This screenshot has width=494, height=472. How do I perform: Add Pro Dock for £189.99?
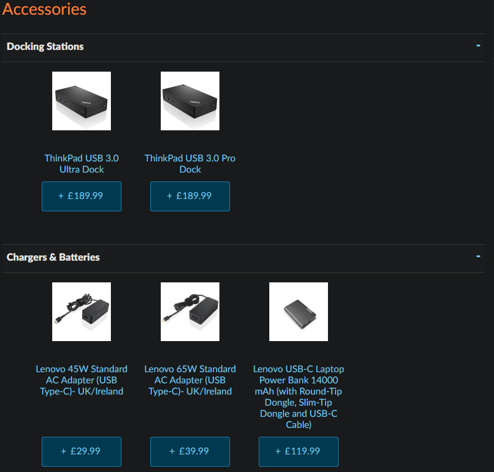click(190, 196)
